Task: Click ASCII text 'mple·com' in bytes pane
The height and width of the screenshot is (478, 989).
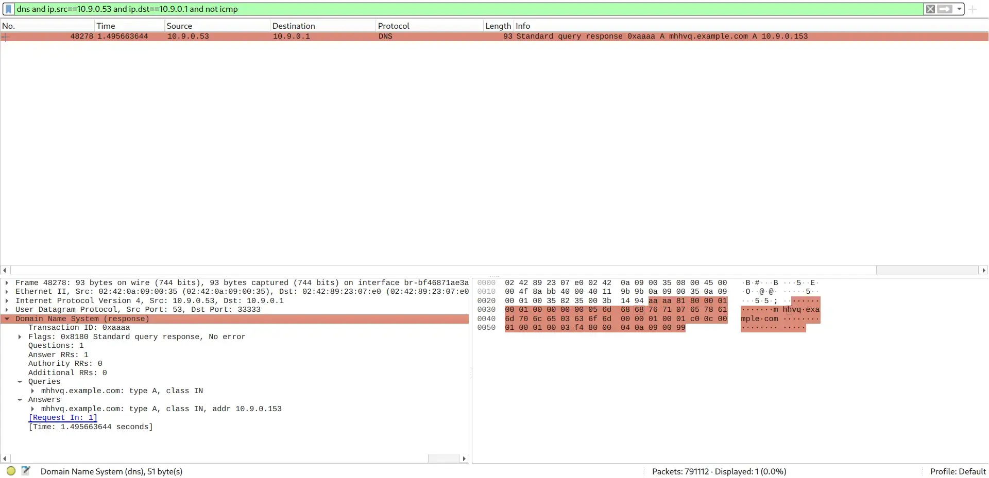Action: coord(759,319)
